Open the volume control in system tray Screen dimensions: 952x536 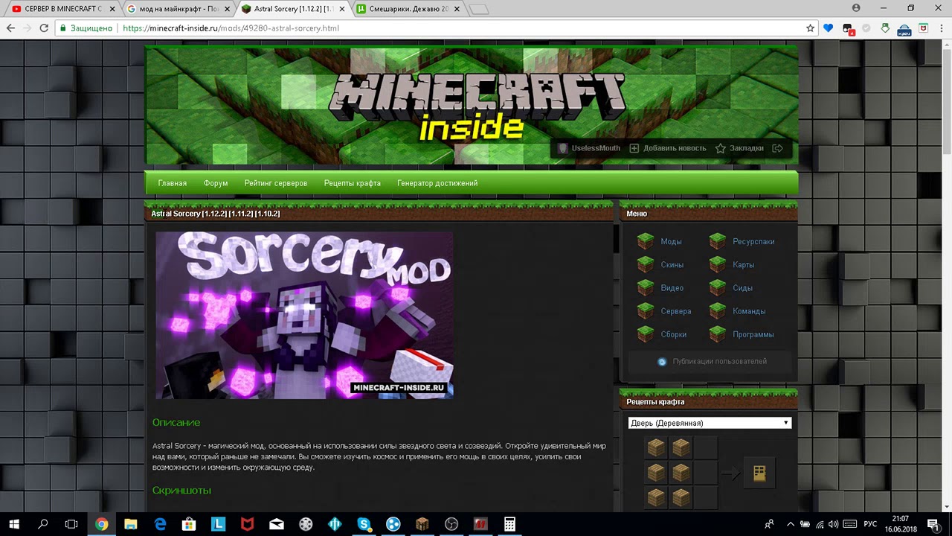click(834, 524)
